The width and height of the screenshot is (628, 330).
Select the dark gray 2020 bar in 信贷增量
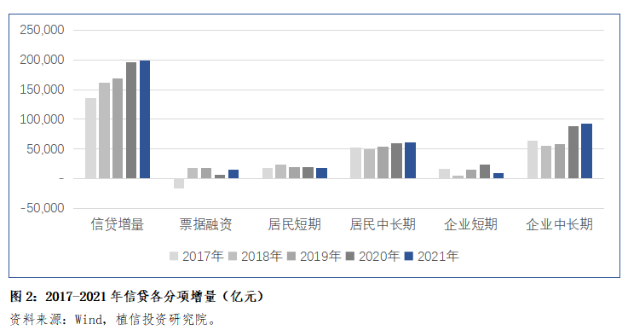(131, 120)
